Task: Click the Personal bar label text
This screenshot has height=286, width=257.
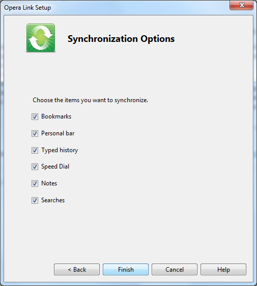Action: pyautogui.click(x=58, y=133)
